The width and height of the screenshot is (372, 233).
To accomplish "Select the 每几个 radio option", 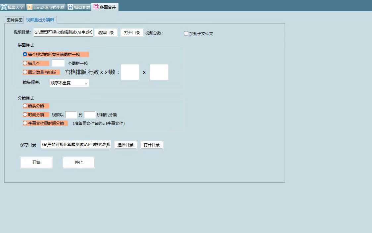I will tap(25, 63).
